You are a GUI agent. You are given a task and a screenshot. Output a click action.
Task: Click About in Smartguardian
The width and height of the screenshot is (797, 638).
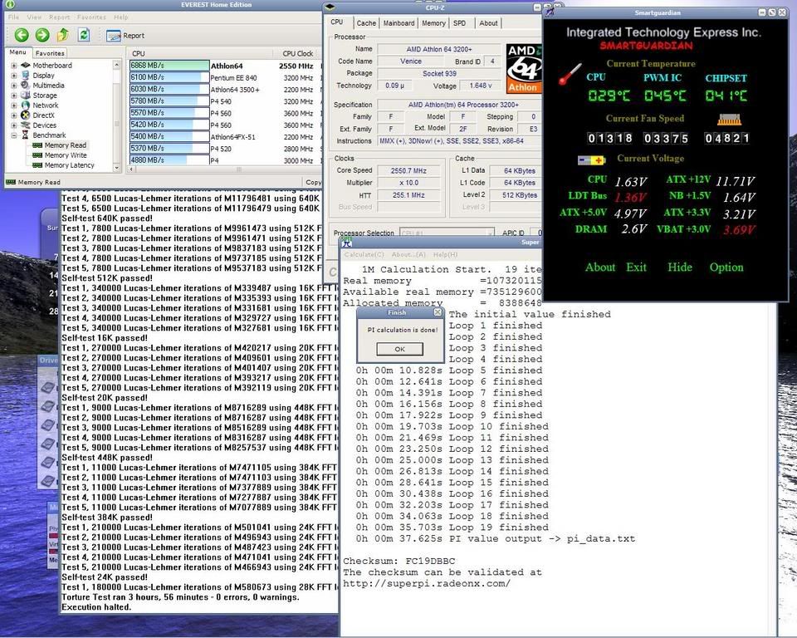click(599, 267)
